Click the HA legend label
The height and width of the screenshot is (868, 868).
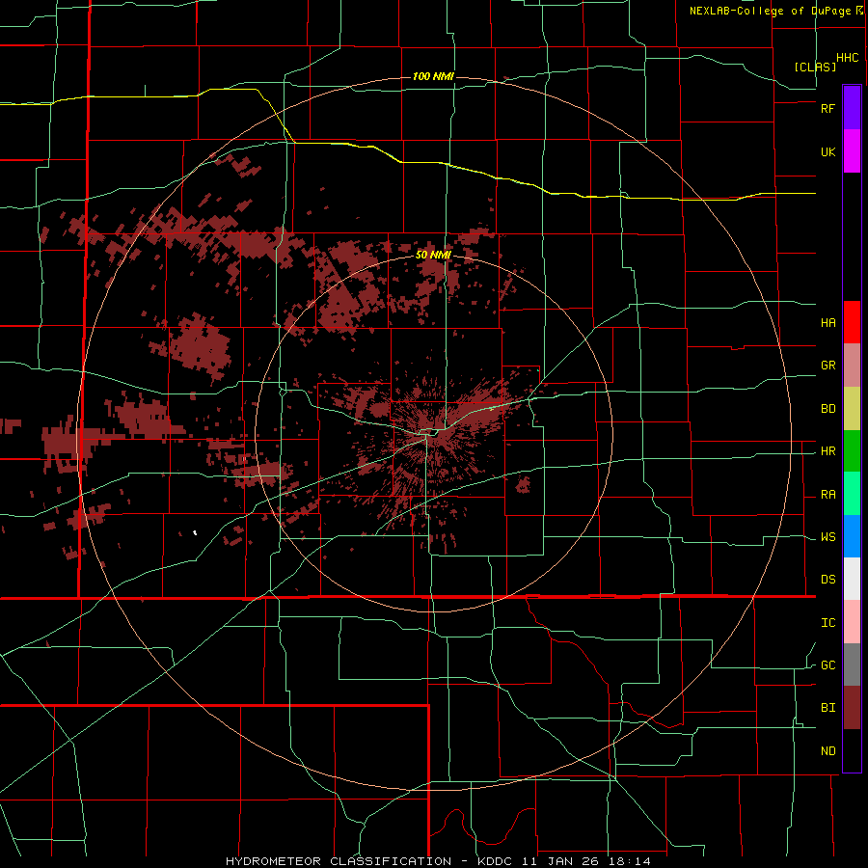[827, 322]
